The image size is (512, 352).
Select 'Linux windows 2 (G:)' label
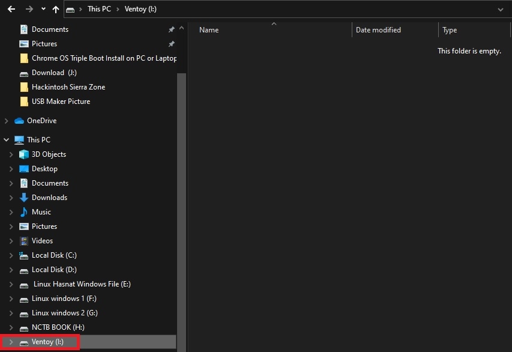(x=65, y=313)
